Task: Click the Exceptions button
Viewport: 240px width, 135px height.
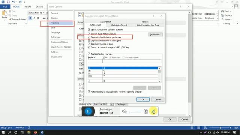Action: pyautogui.click(x=155, y=34)
